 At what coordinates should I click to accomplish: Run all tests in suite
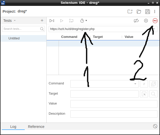pyautogui.click(x=52, y=21)
